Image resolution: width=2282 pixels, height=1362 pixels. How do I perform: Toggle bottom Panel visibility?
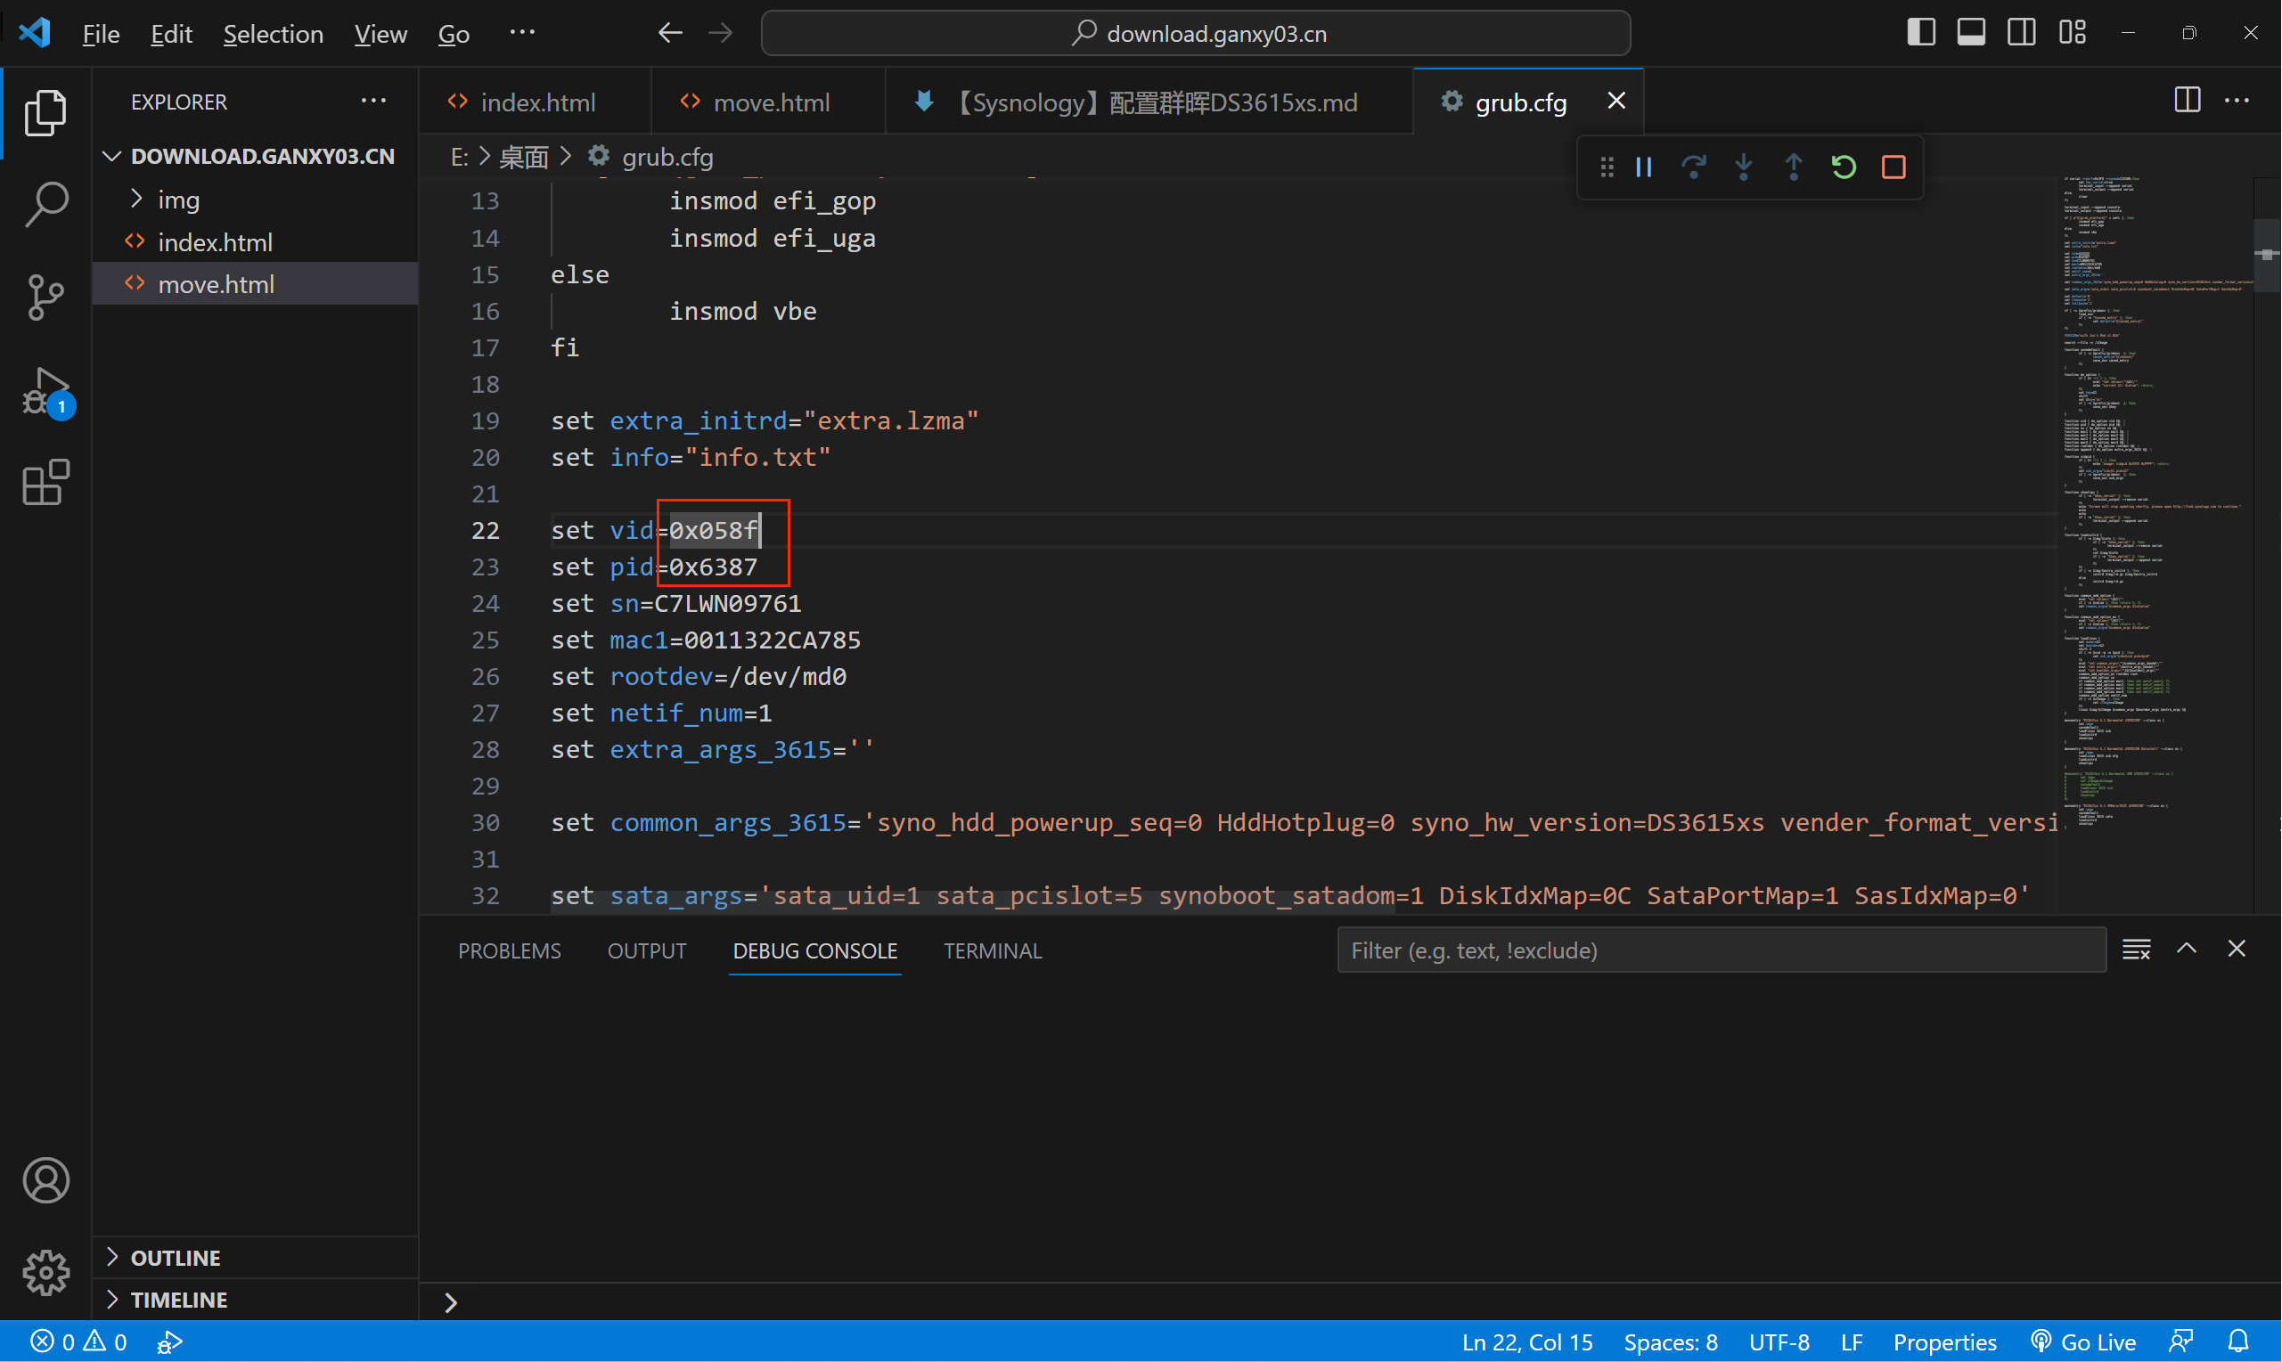click(1972, 33)
